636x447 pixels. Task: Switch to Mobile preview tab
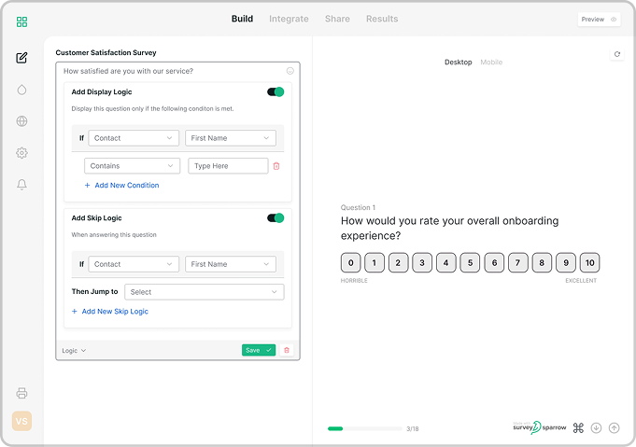[x=491, y=63]
